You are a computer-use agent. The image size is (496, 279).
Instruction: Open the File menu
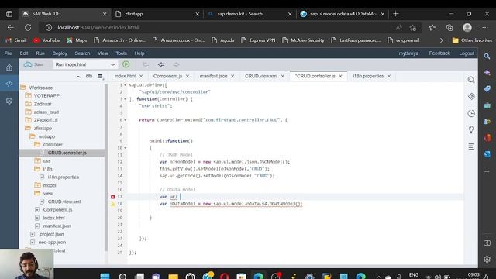(x=9, y=53)
